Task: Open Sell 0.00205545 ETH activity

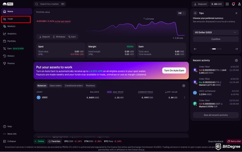Action: click(x=216, y=70)
